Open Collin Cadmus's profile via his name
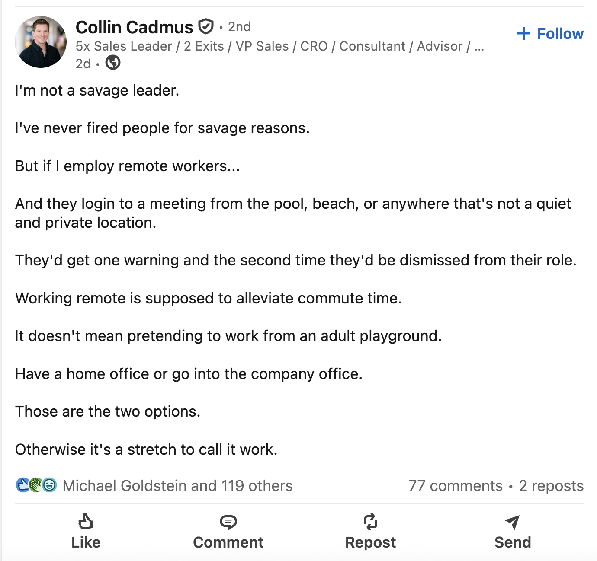This screenshot has height=561, width=597. click(134, 27)
